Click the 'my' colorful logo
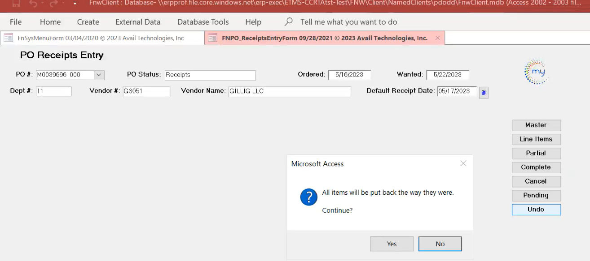This screenshot has width=590, height=261. pyautogui.click(x=536, y=72)
